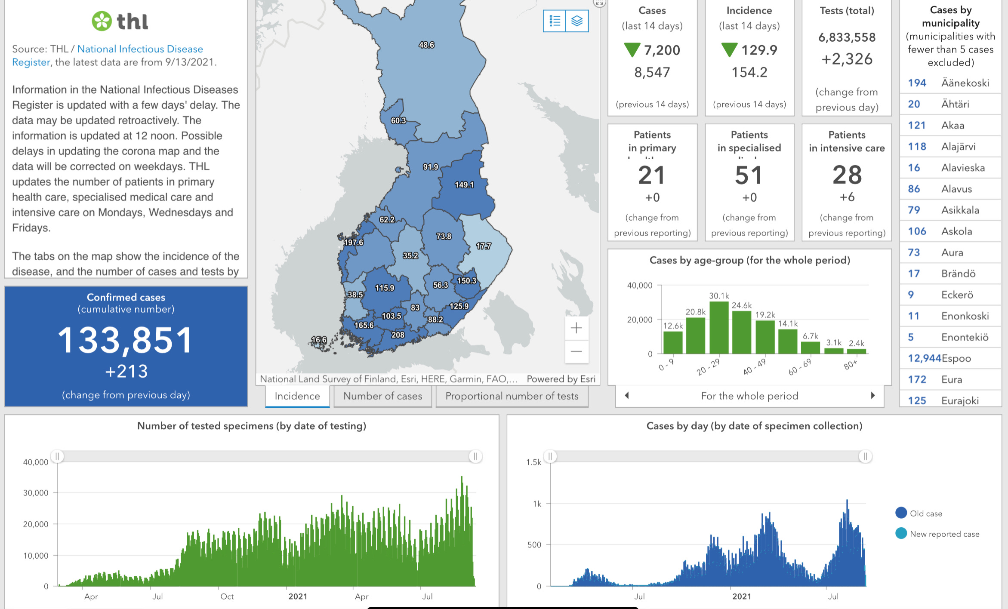1008x609 pixels.
Task: Expand the map to full screen
Action: coord(599,3)
